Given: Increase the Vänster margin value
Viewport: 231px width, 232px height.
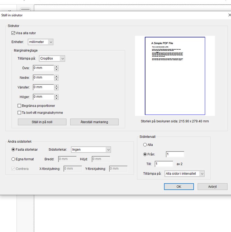Looking at the screenshot, I should coord(57,86).
